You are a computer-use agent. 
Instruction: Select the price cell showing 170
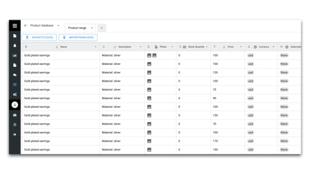(x=228, y=141)
